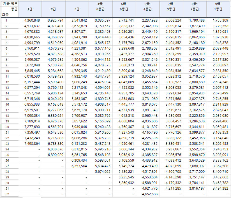Select cell showing 4,513,637
The image size is (231, 198).
pyautogui.click(x=30, y=26)
